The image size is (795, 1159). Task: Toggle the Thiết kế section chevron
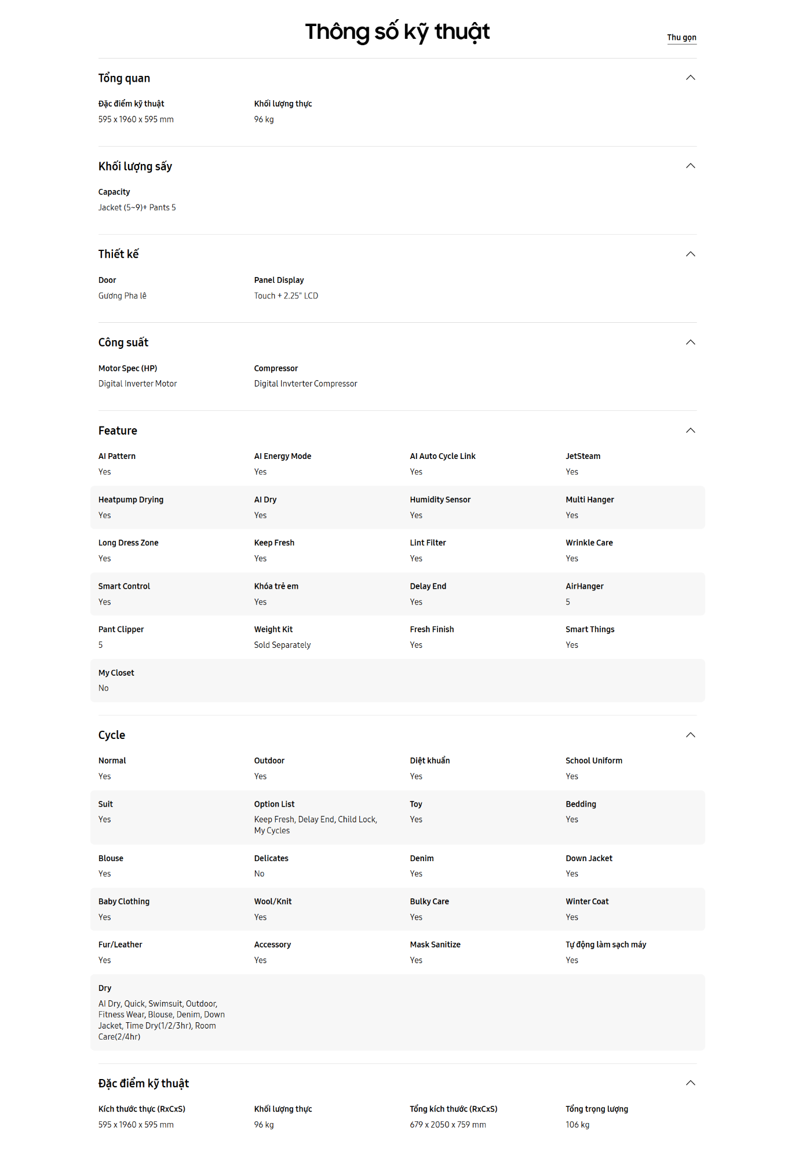click(x=690, y=254)
